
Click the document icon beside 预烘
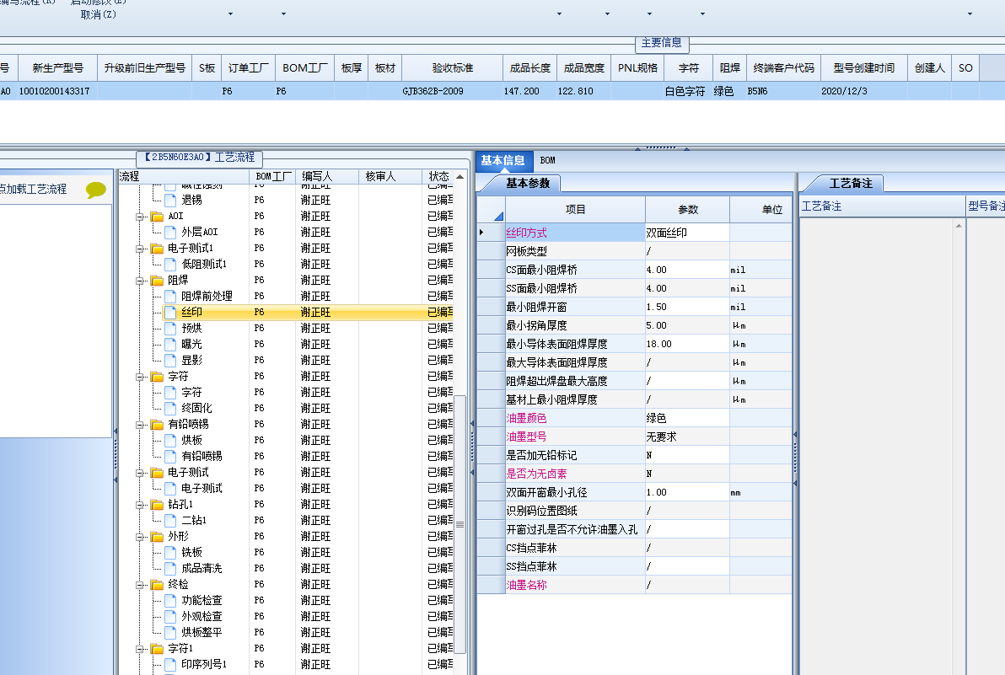point(170,328)
